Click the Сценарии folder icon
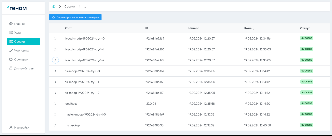Image resolution: width=332 pixels, height=136 pixels. click(x=11, y=60)
